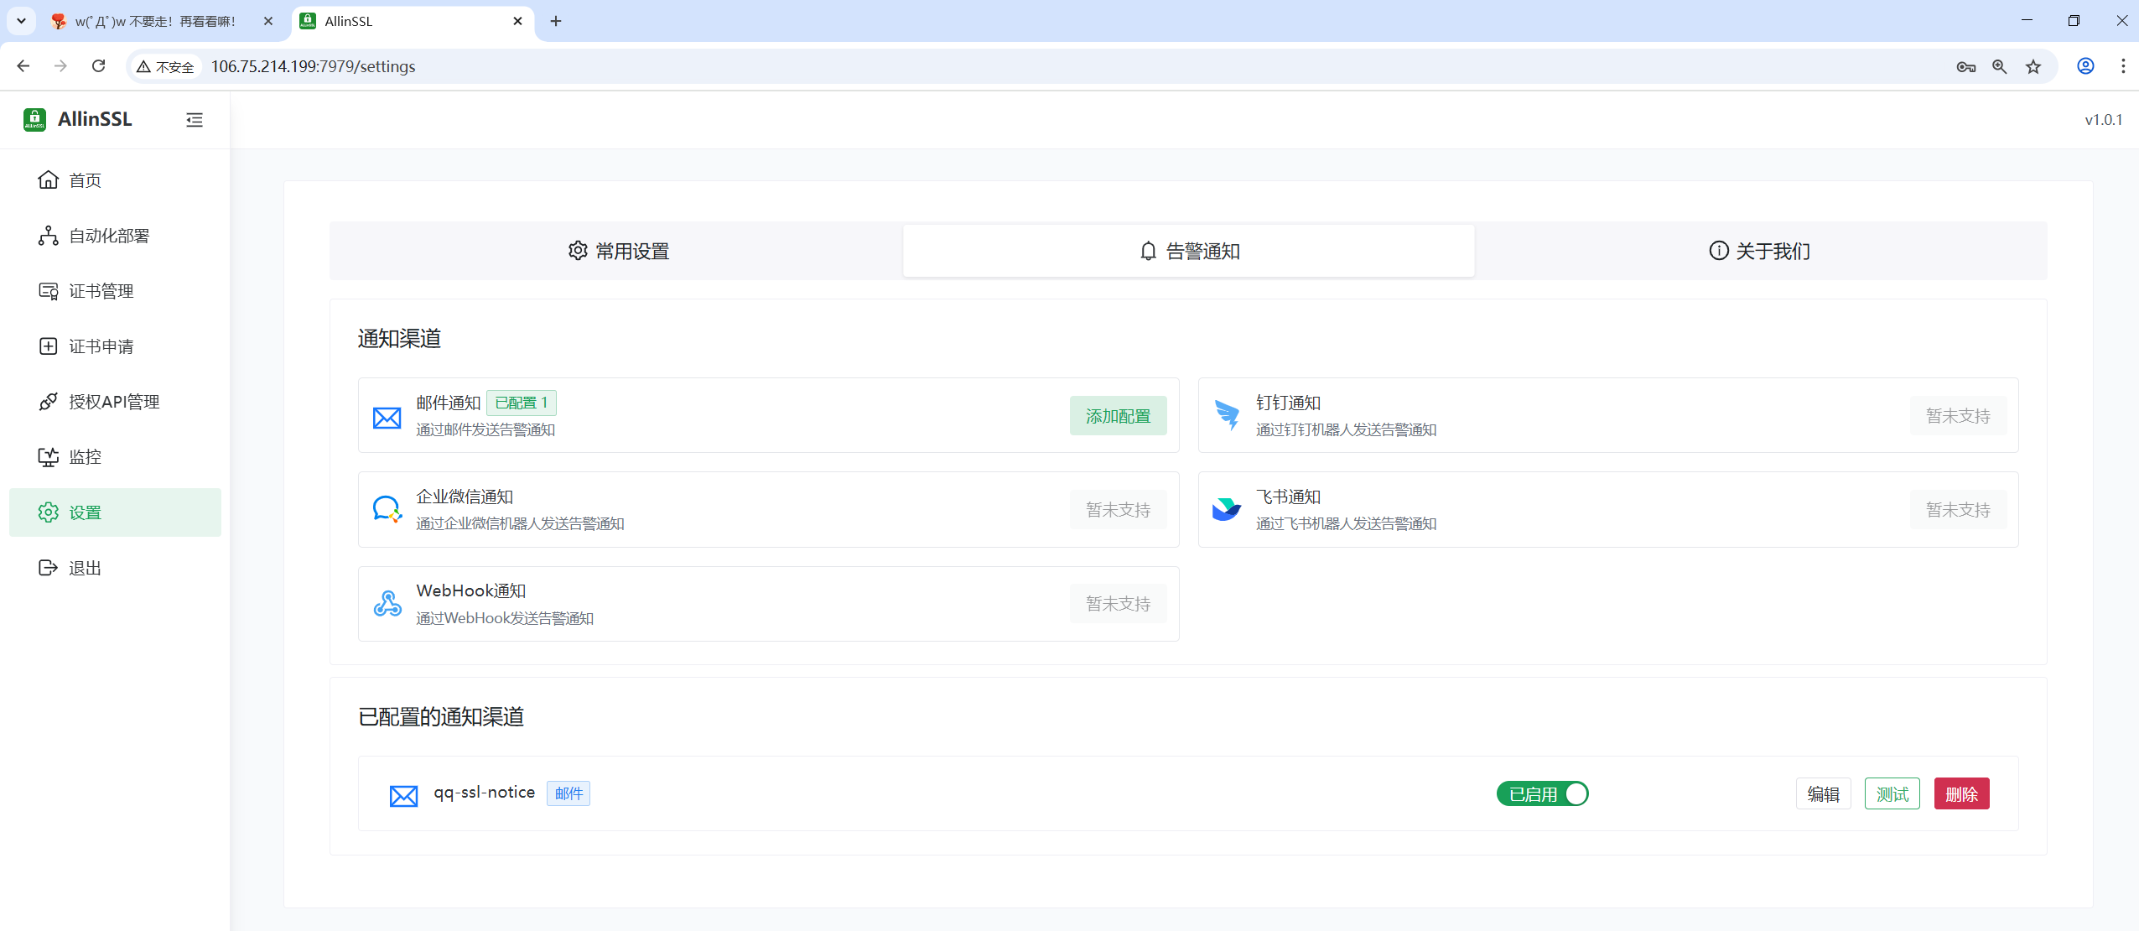Click 暂未支持 button for 飞书通知
Screen dimensions: 2139x931
click(1958, 510)
